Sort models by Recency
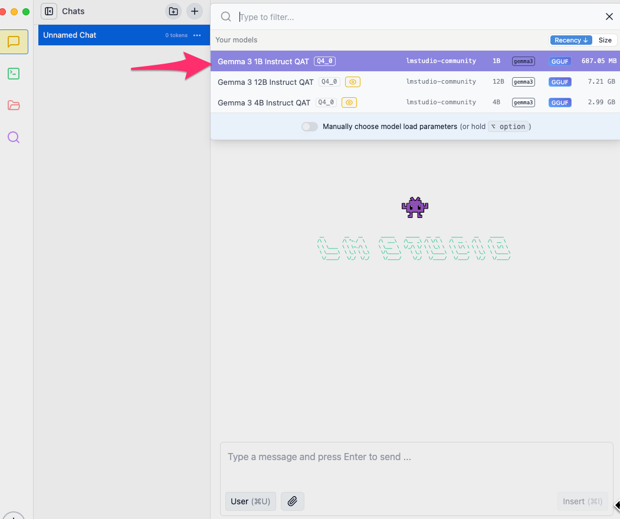620x519 pixels. coord(571,40)
